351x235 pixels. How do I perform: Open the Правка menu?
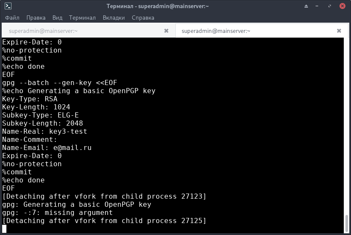[x=36, y=18]
